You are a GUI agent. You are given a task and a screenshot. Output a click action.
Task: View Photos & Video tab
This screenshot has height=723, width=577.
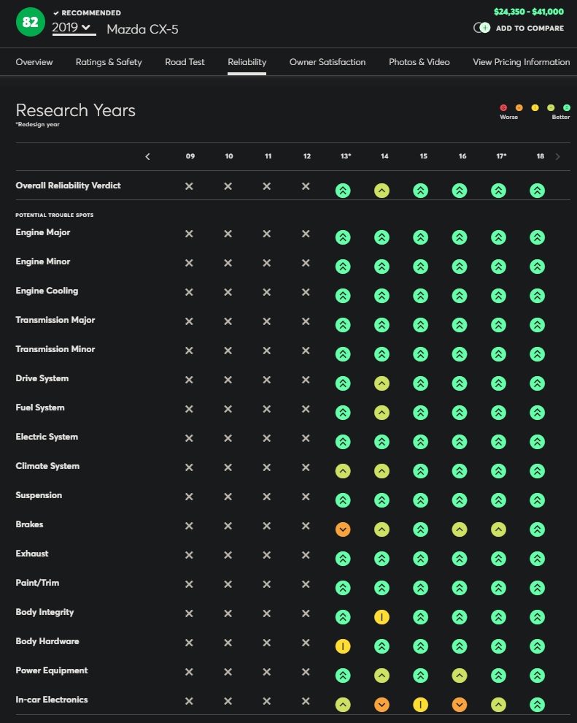click(x=419, y=62)
